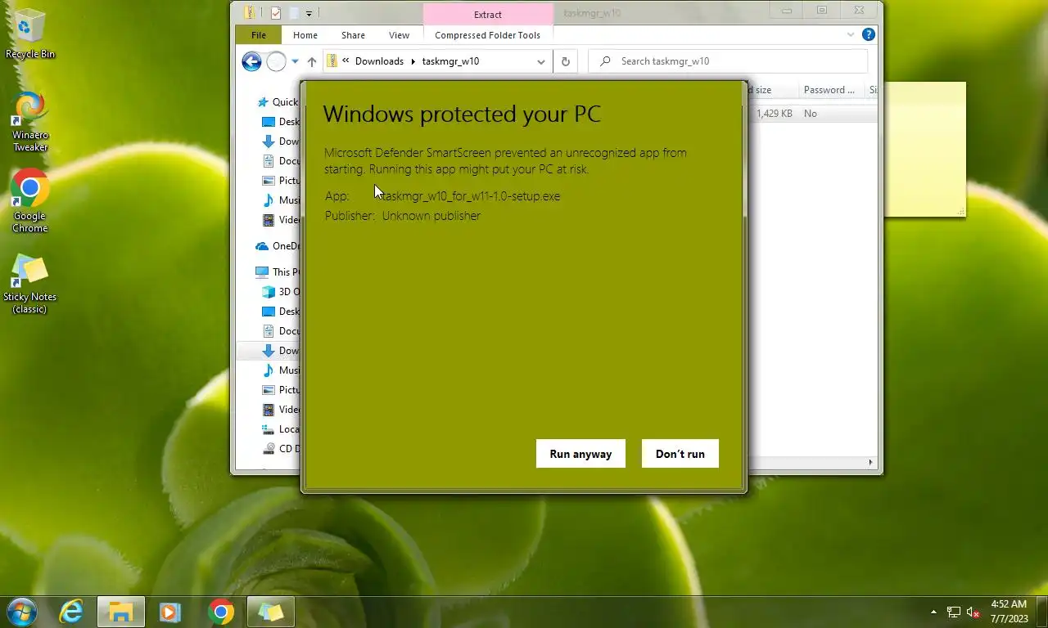Open 3D Objects in navigation pane
This screenshot has height=628, width=1048.
(281, 292)
